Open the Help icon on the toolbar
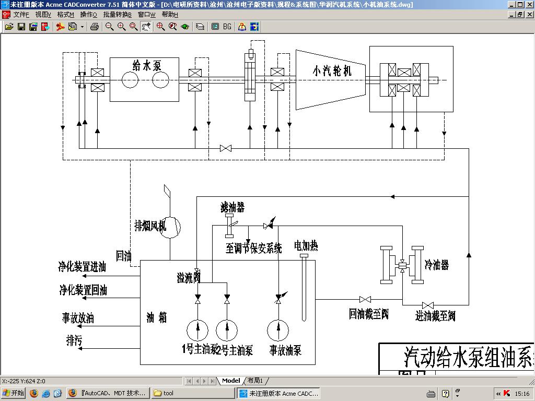The width and height of the screenshot is (535, 401). pos(241,27)
